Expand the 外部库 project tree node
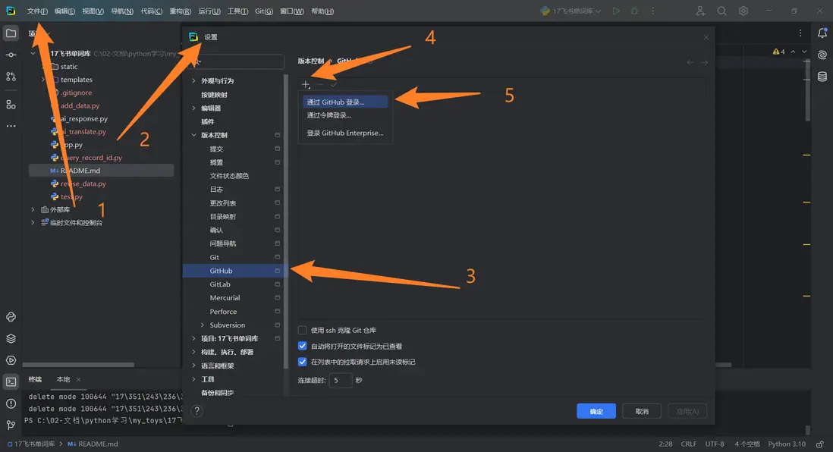 tap(33, 209)
